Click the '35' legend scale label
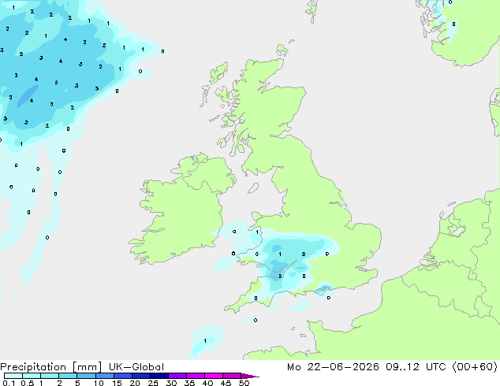This screenshot has height=386, width=500. [x=189, y=383]
